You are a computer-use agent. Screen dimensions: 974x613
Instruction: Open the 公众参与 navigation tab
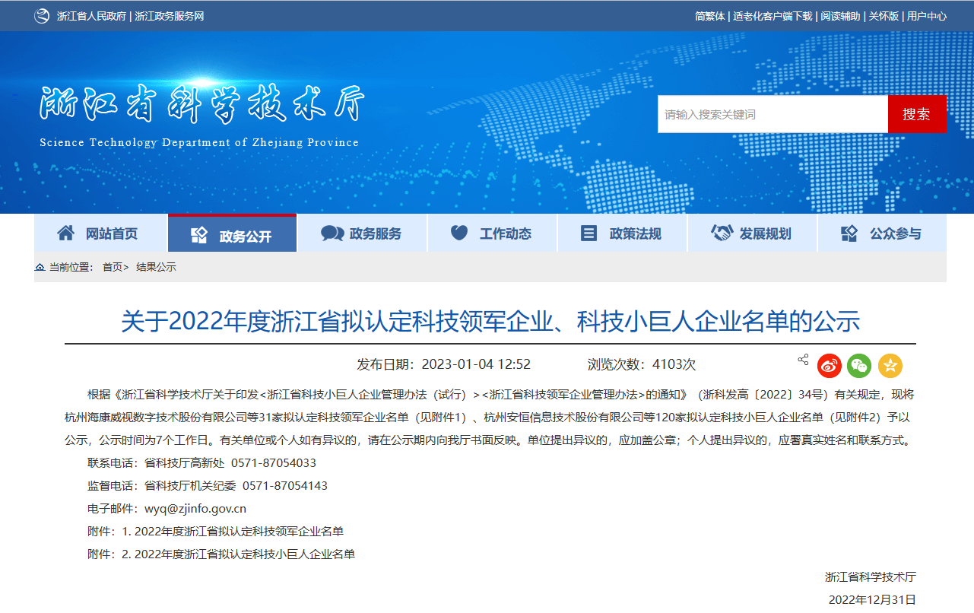(882, 233)
